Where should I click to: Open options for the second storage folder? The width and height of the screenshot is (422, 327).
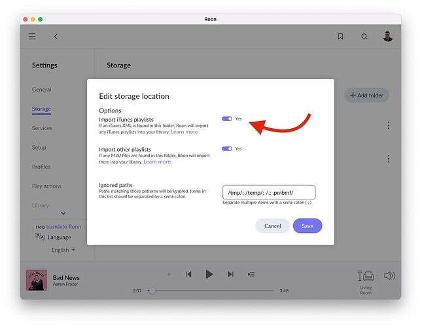pos(389,159)
